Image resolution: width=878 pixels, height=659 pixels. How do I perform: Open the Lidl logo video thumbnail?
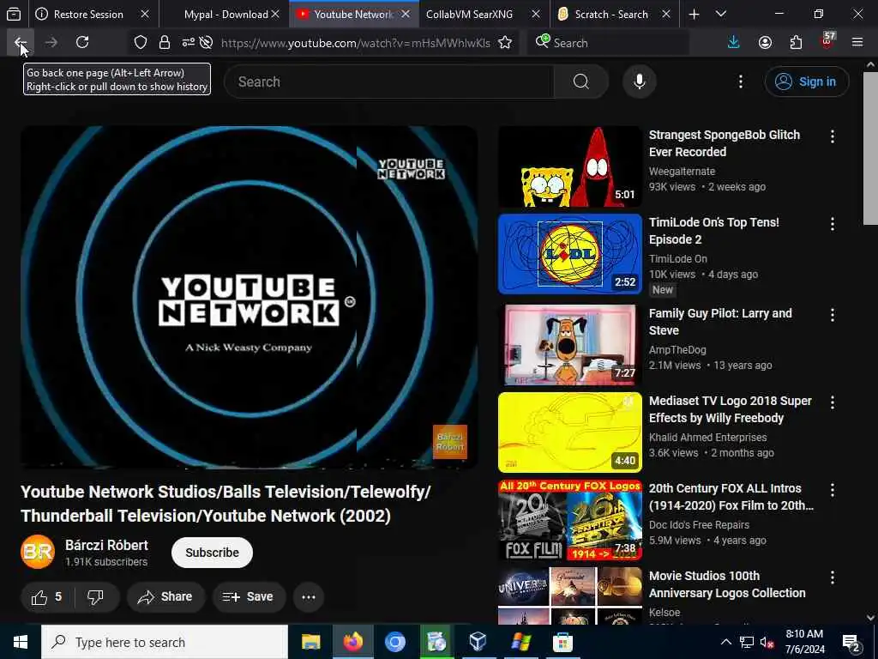click(570, 254)
